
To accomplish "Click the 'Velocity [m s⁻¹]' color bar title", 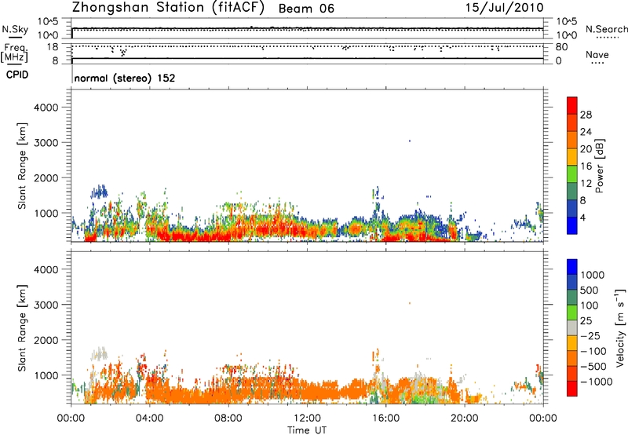I will coord(620,328).
